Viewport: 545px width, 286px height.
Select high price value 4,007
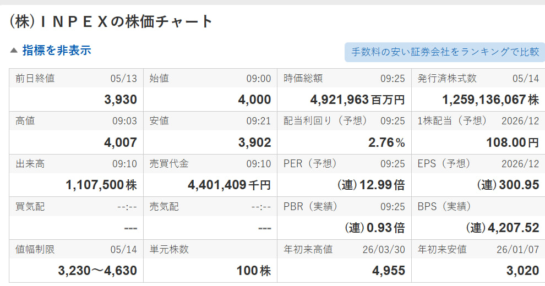pos(121,142)
